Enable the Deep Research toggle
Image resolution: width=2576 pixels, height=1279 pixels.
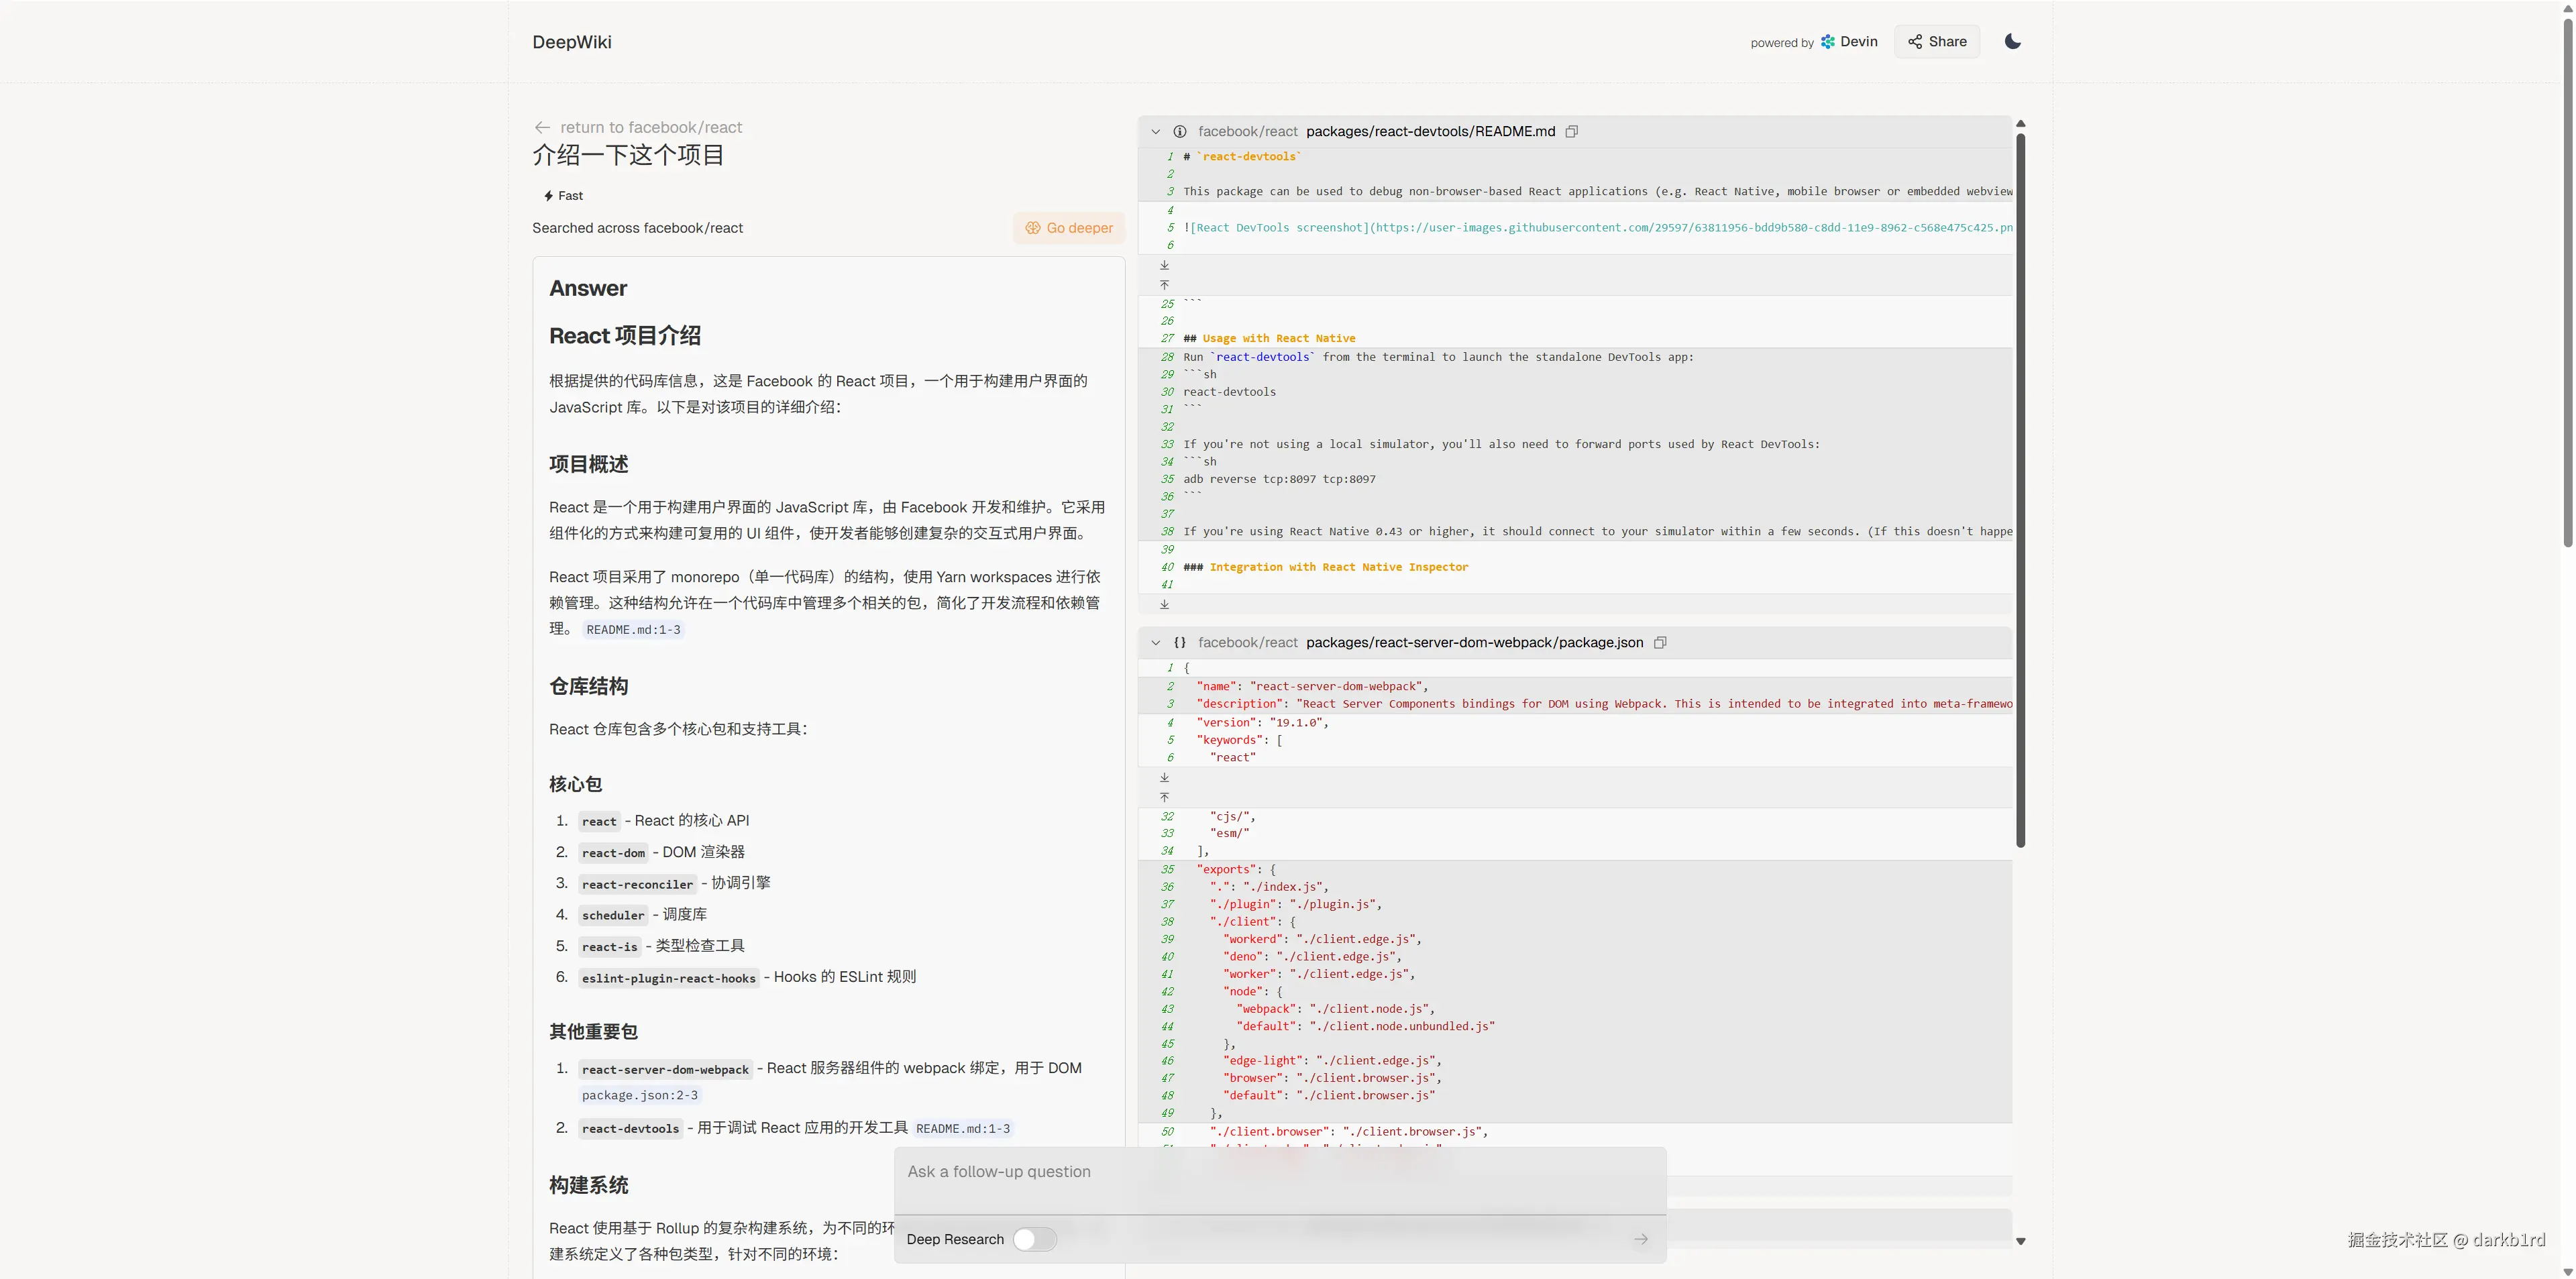pos(1034,1239)
